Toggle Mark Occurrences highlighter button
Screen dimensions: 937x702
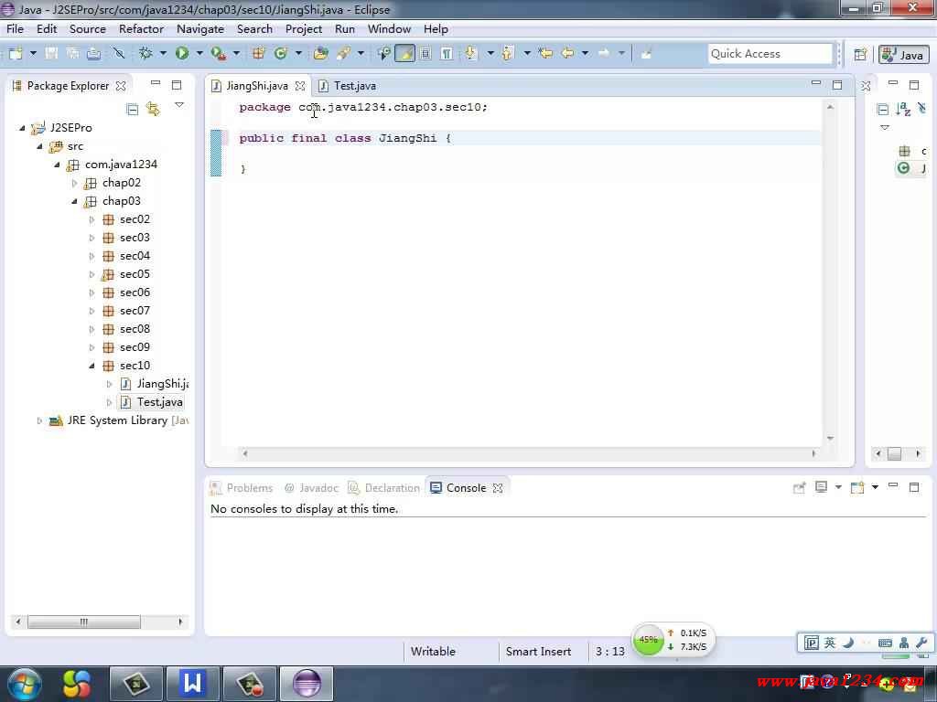pyautogui.click(x=404, y=54)
